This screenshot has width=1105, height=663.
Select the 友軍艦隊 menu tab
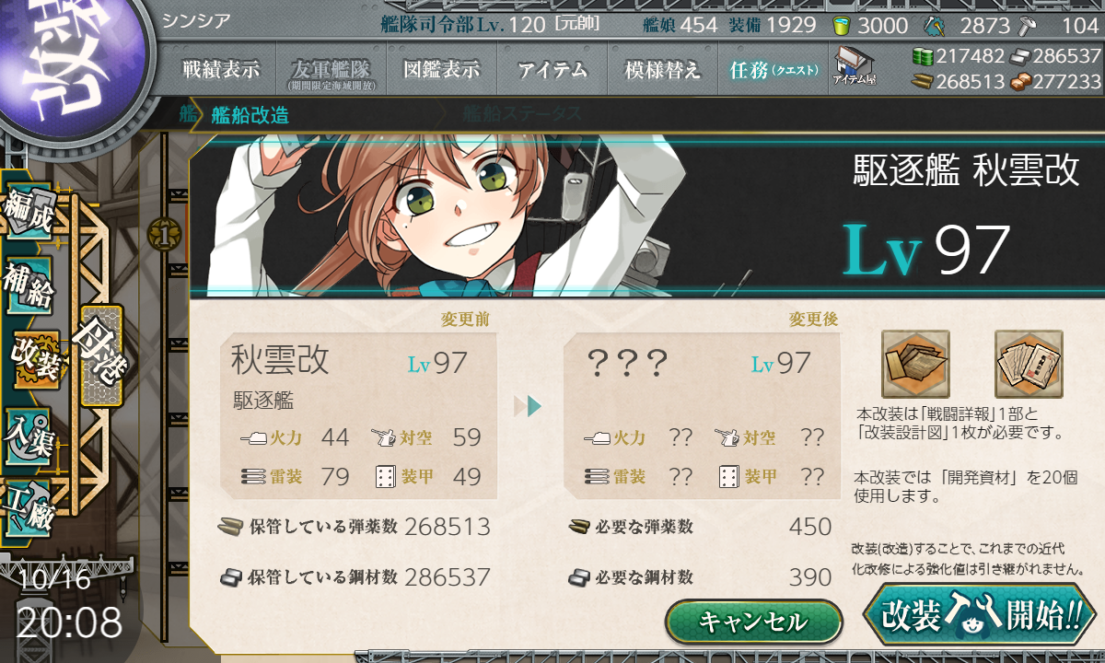[x=331, y=70]
